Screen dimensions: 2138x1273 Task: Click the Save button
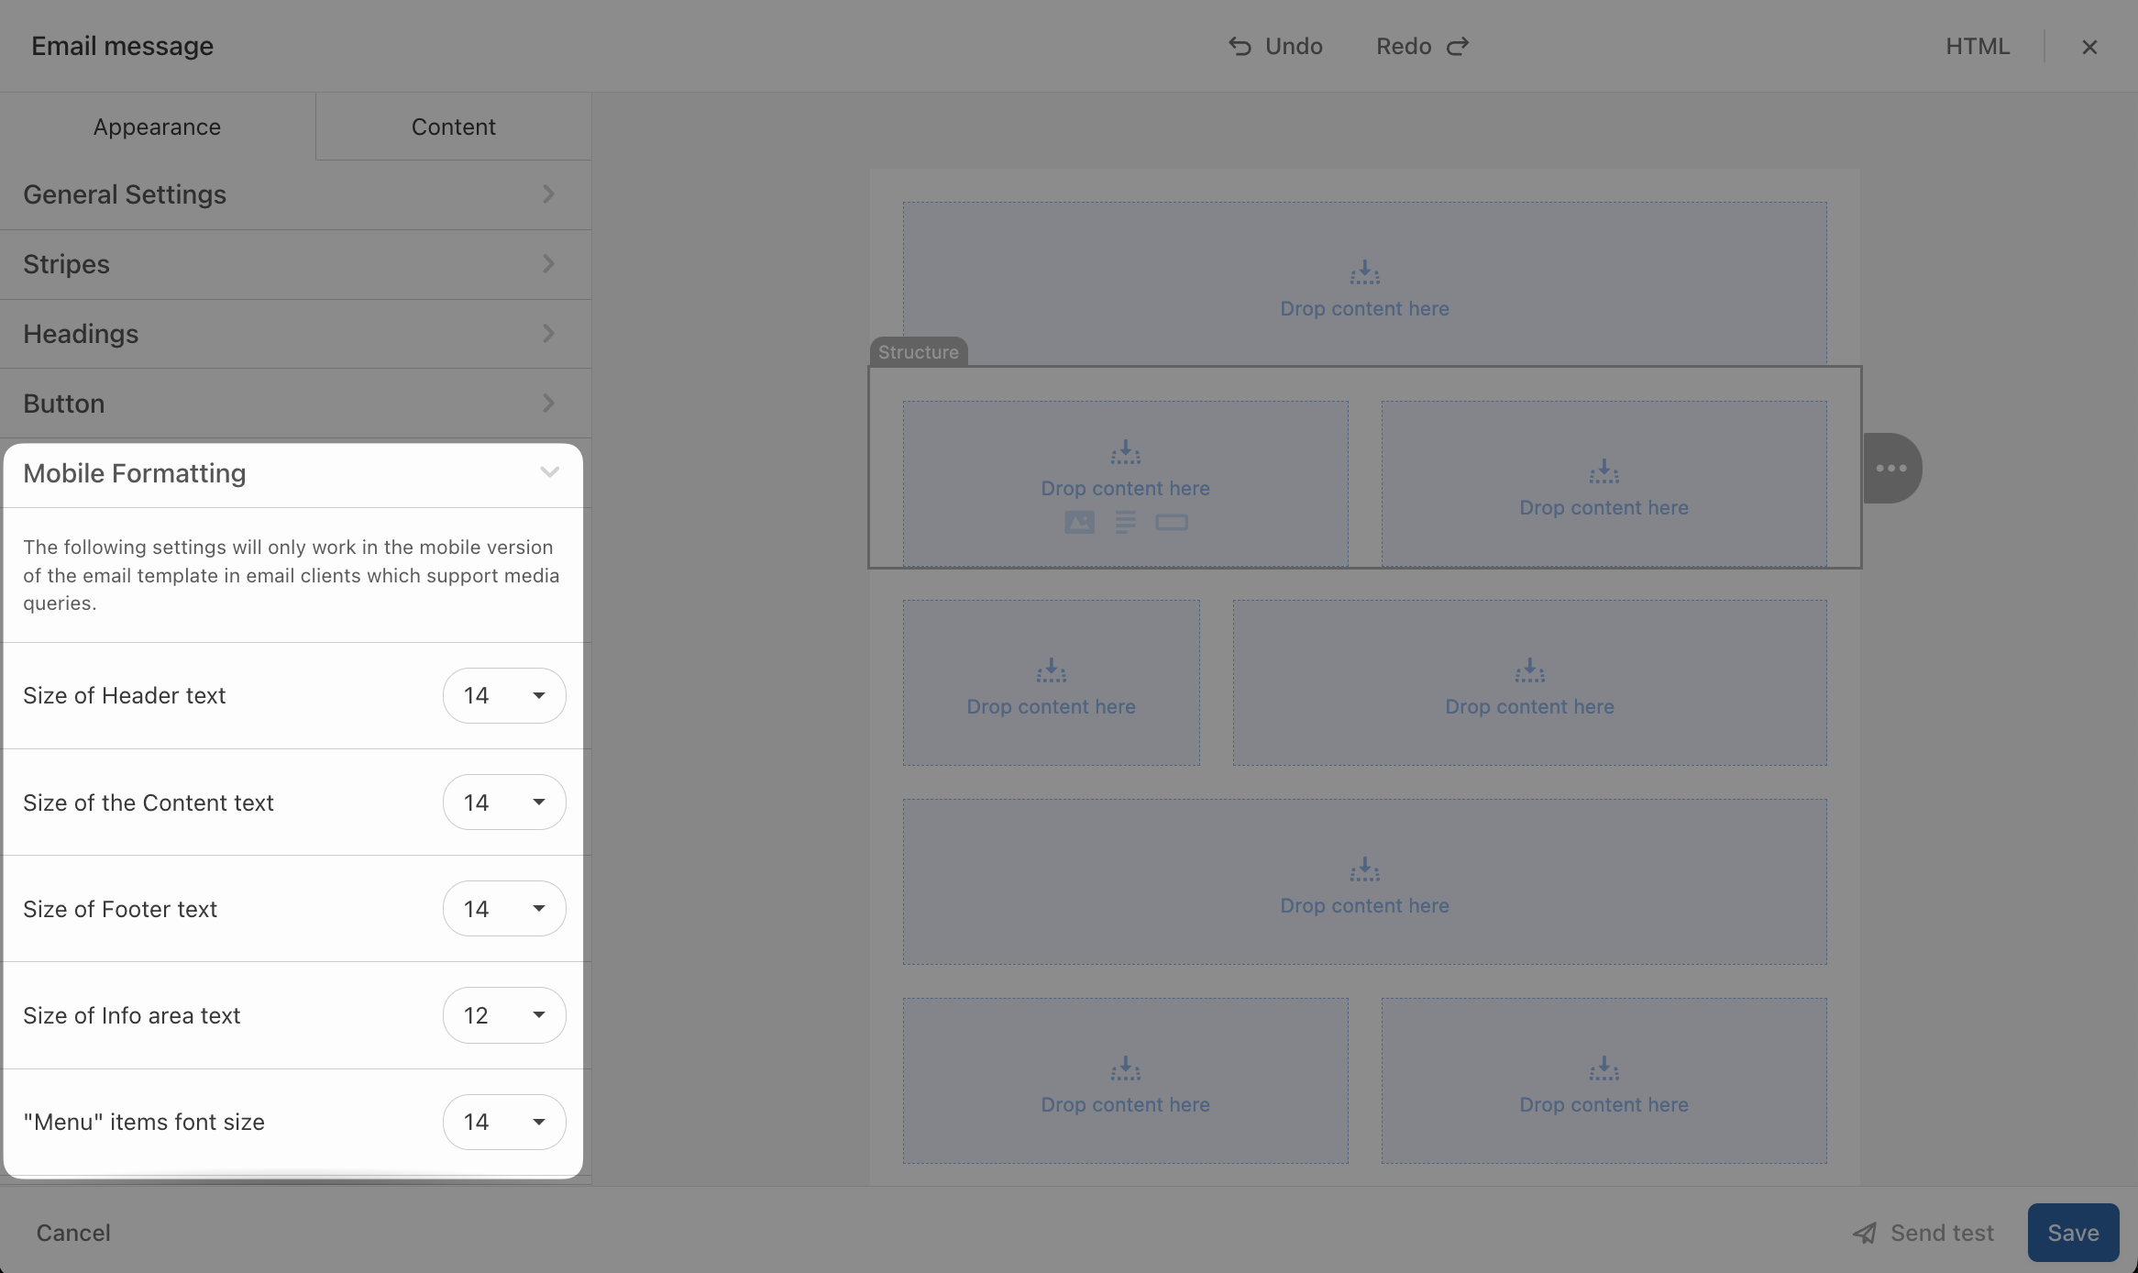(x=2072, y=1233)
